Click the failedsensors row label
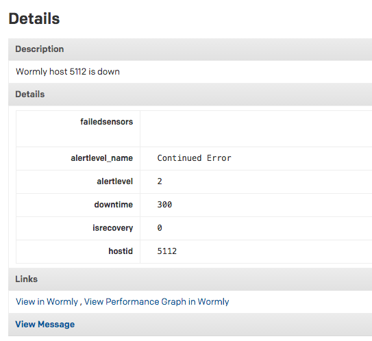Screen dimensions: 372x341 point(106,122)
